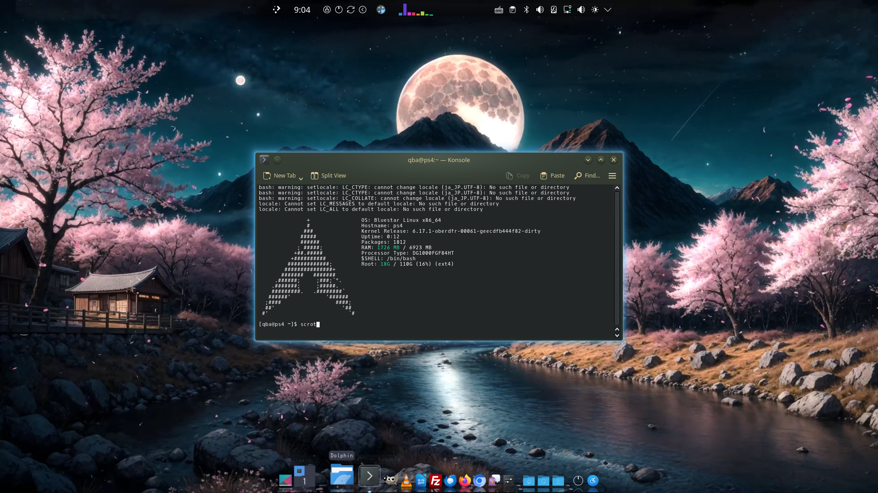Open Konsole hamburger menu
878x493 pixels.
(612, 176)
